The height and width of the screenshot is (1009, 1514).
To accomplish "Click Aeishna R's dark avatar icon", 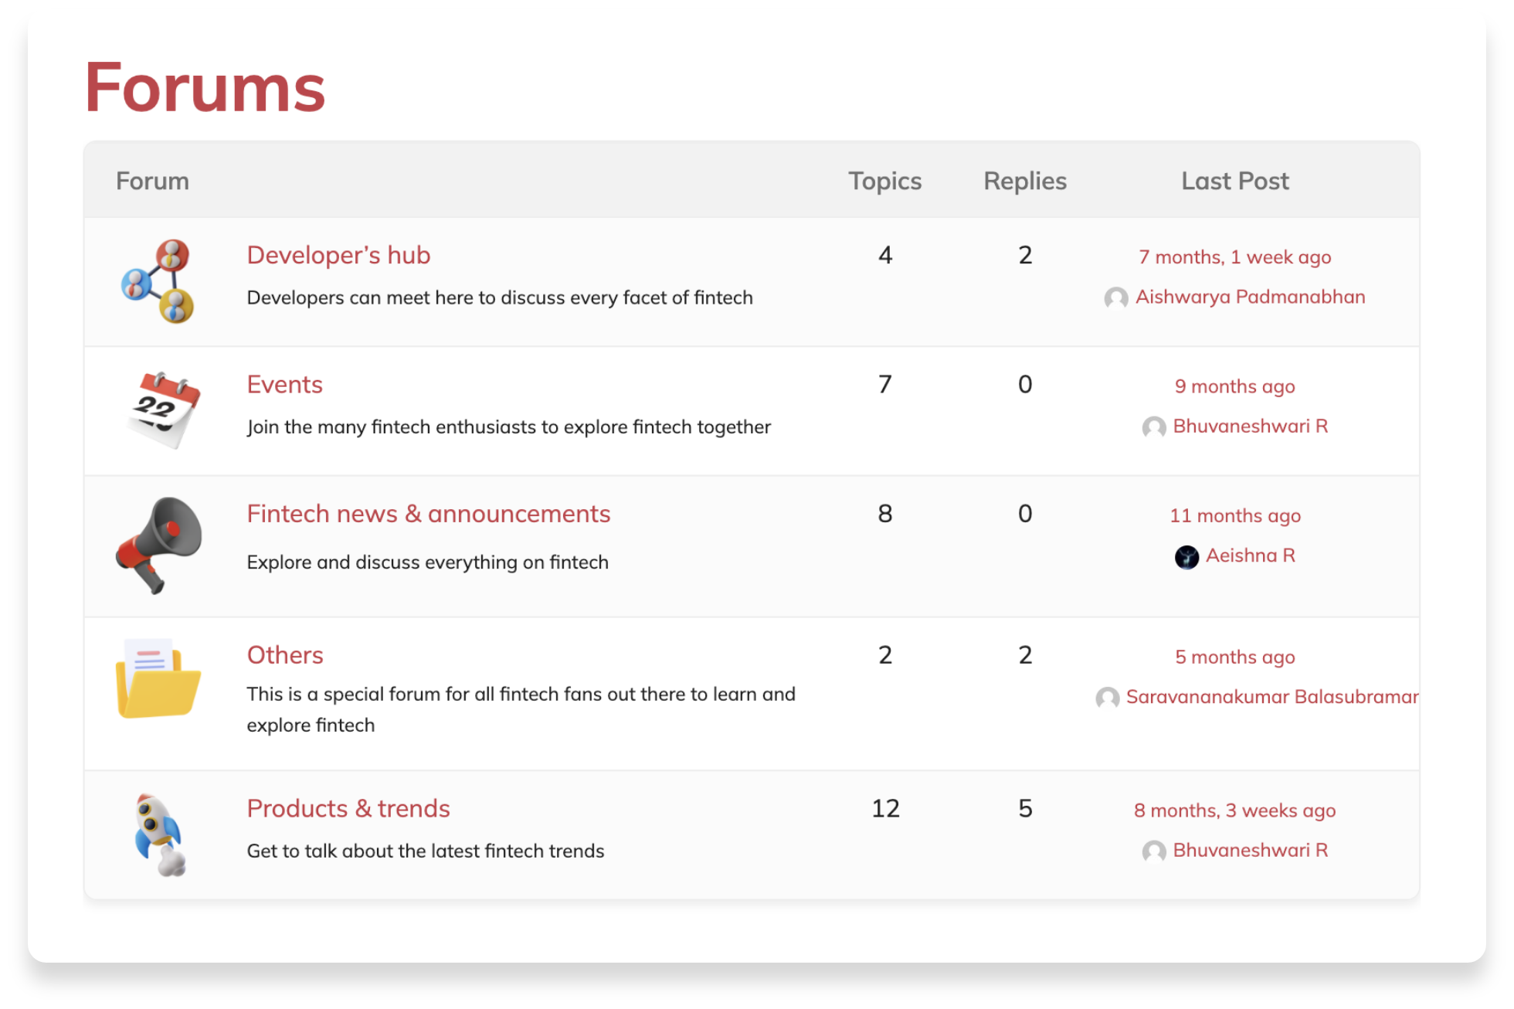I will (x=1186, y=556).
